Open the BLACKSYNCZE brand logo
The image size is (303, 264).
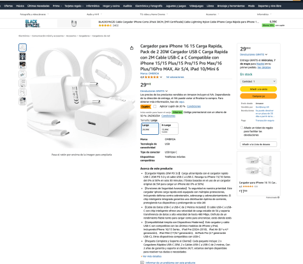(x=33, y=24)
